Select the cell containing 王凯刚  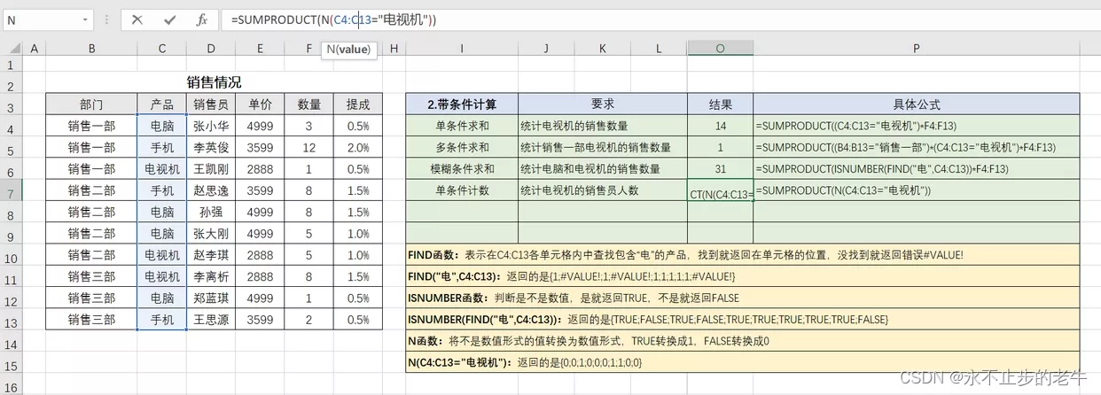point(211,169)
